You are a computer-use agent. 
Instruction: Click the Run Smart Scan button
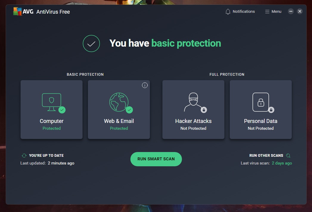(156, 159)
